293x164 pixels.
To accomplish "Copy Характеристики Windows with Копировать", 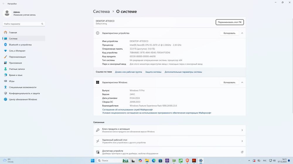I will coord(229,83).
